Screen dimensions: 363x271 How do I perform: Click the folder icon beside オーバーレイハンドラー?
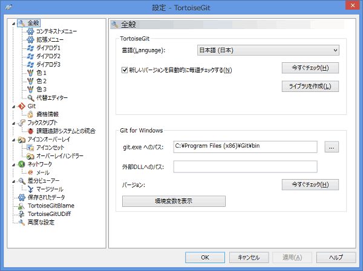30,156
